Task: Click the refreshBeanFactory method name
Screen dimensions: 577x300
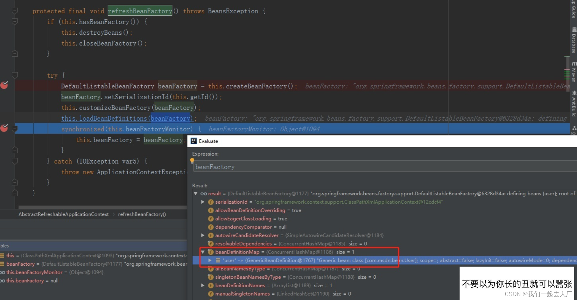Action: click(x=140, y=11)
